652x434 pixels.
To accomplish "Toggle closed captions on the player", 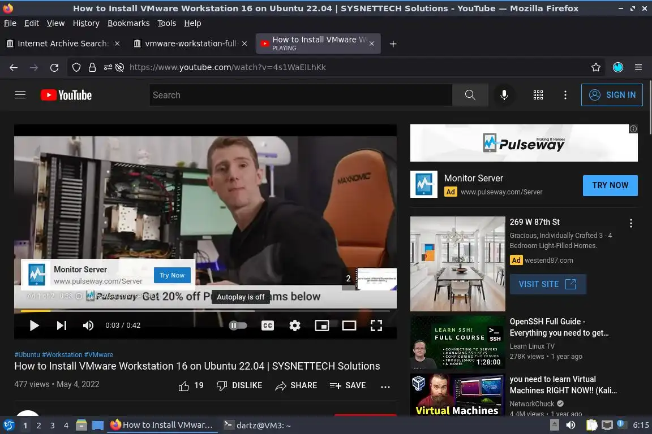I will coord(267,325).
